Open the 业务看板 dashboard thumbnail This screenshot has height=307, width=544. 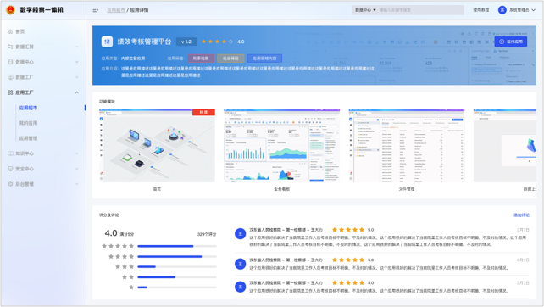[x=281, y=146]
